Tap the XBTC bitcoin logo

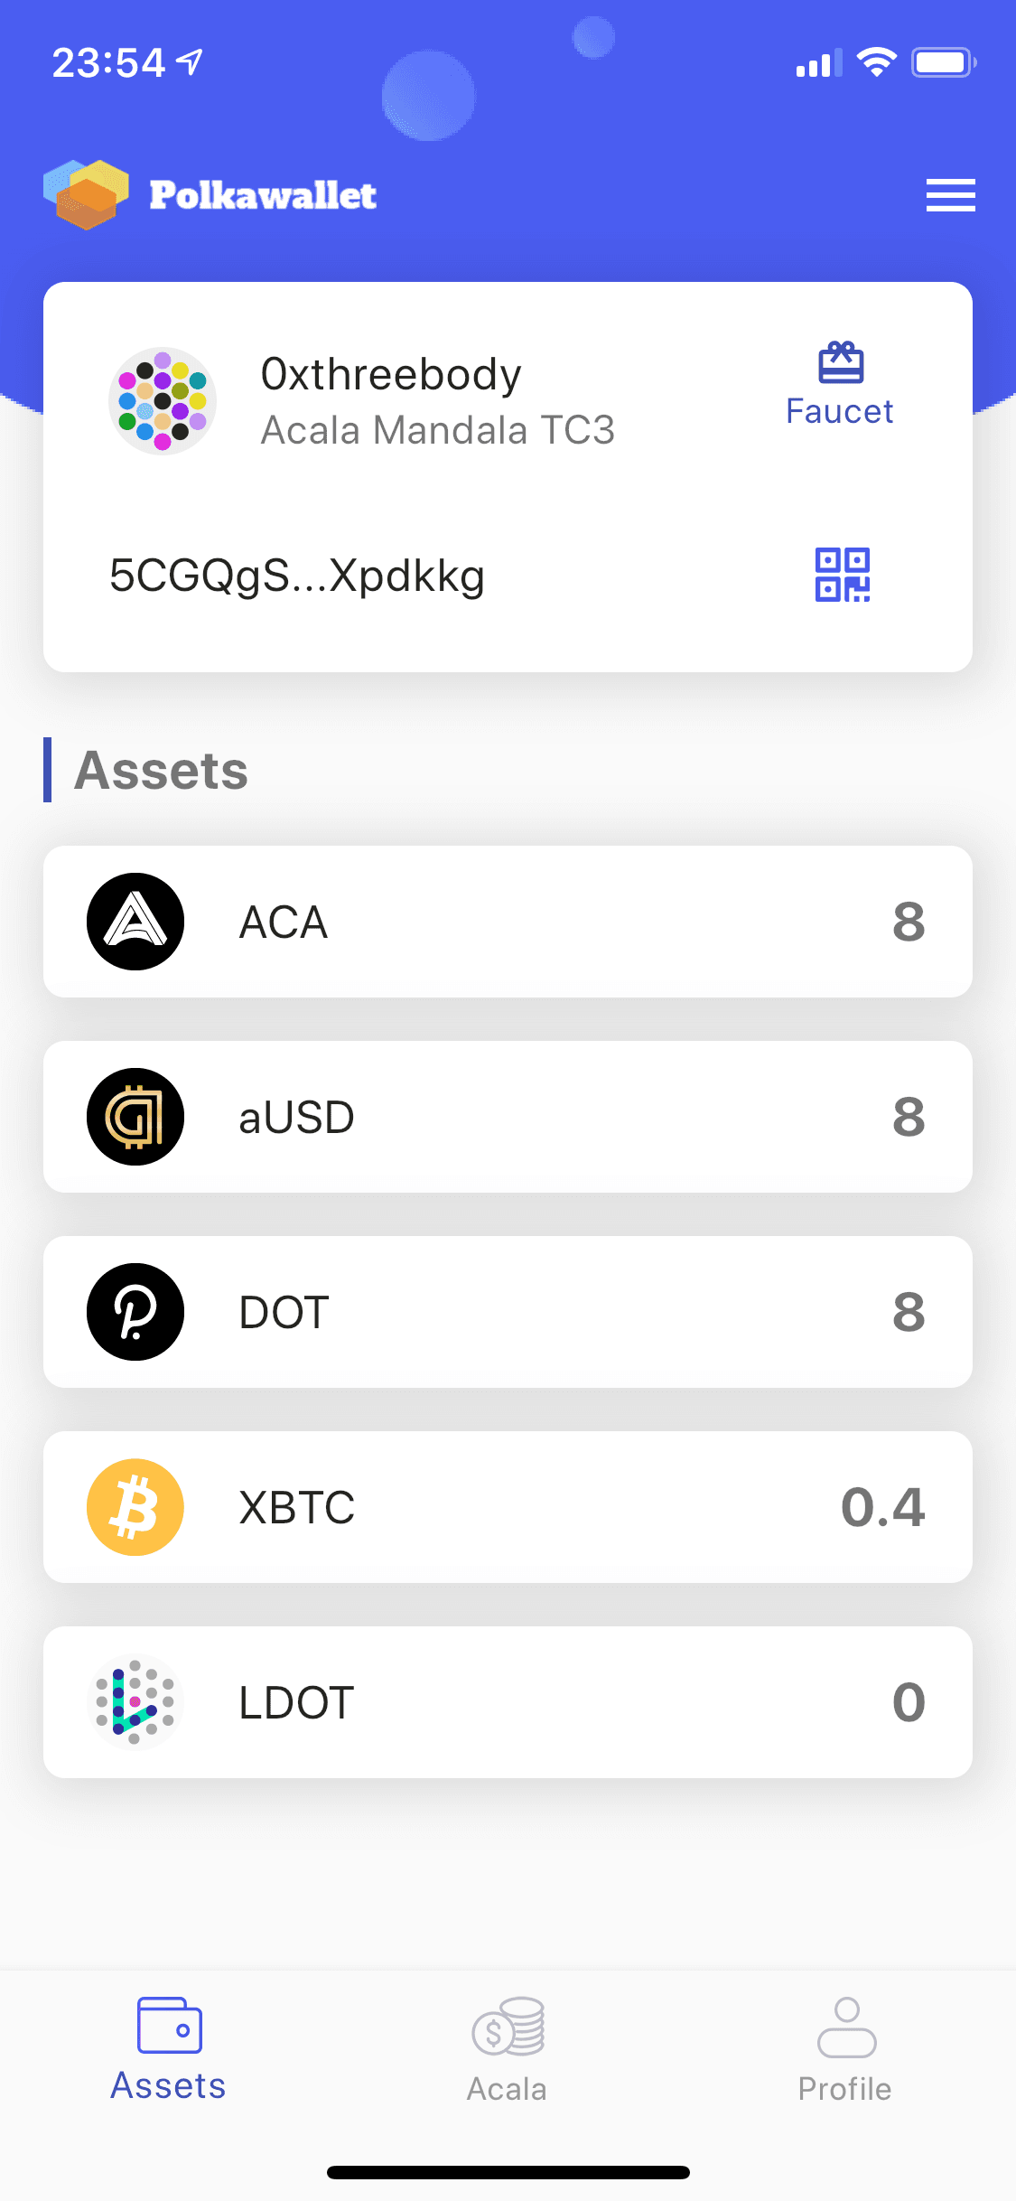pyautogui.click(x=135, y=1507)
